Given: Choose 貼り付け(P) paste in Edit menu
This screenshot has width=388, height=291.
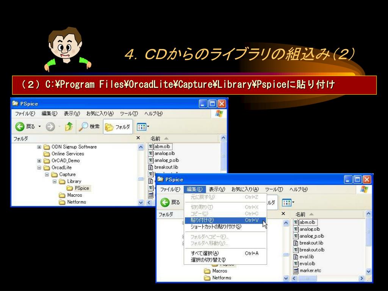Looking at the screenshot, I should click(x=225, y=220).
